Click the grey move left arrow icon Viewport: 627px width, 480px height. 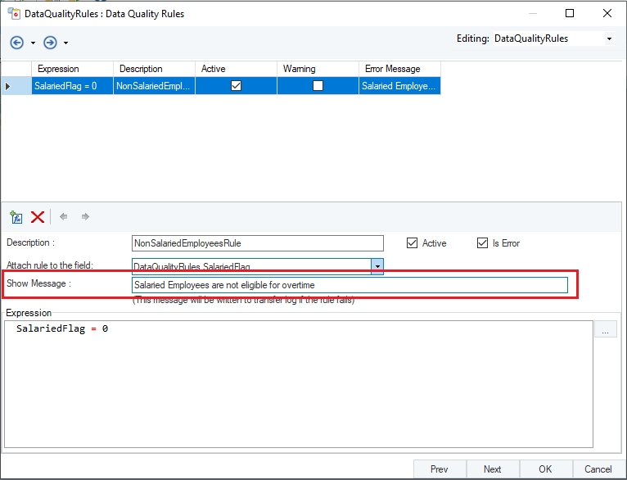[x=64, y=217]
